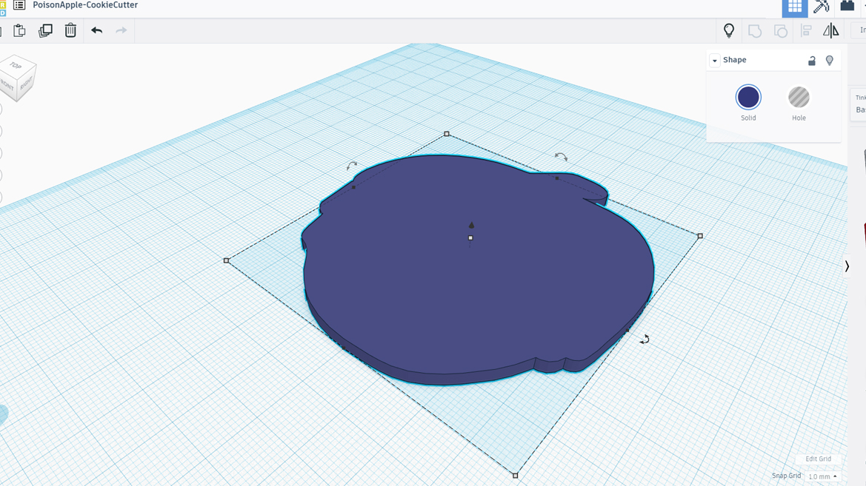Activate the Mirror tool

pos(830,31)
